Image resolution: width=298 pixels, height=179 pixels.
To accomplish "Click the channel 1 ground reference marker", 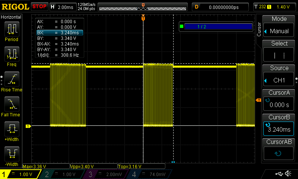I will click(28, 126).
